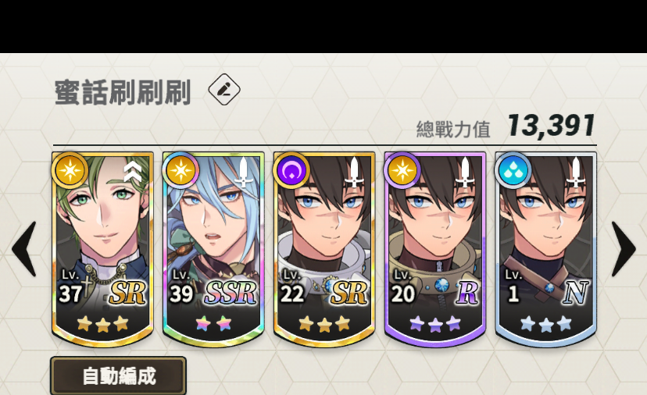Click the pencil edit team name icon
This screenshot has width=647, height=395.
point(224,89)
